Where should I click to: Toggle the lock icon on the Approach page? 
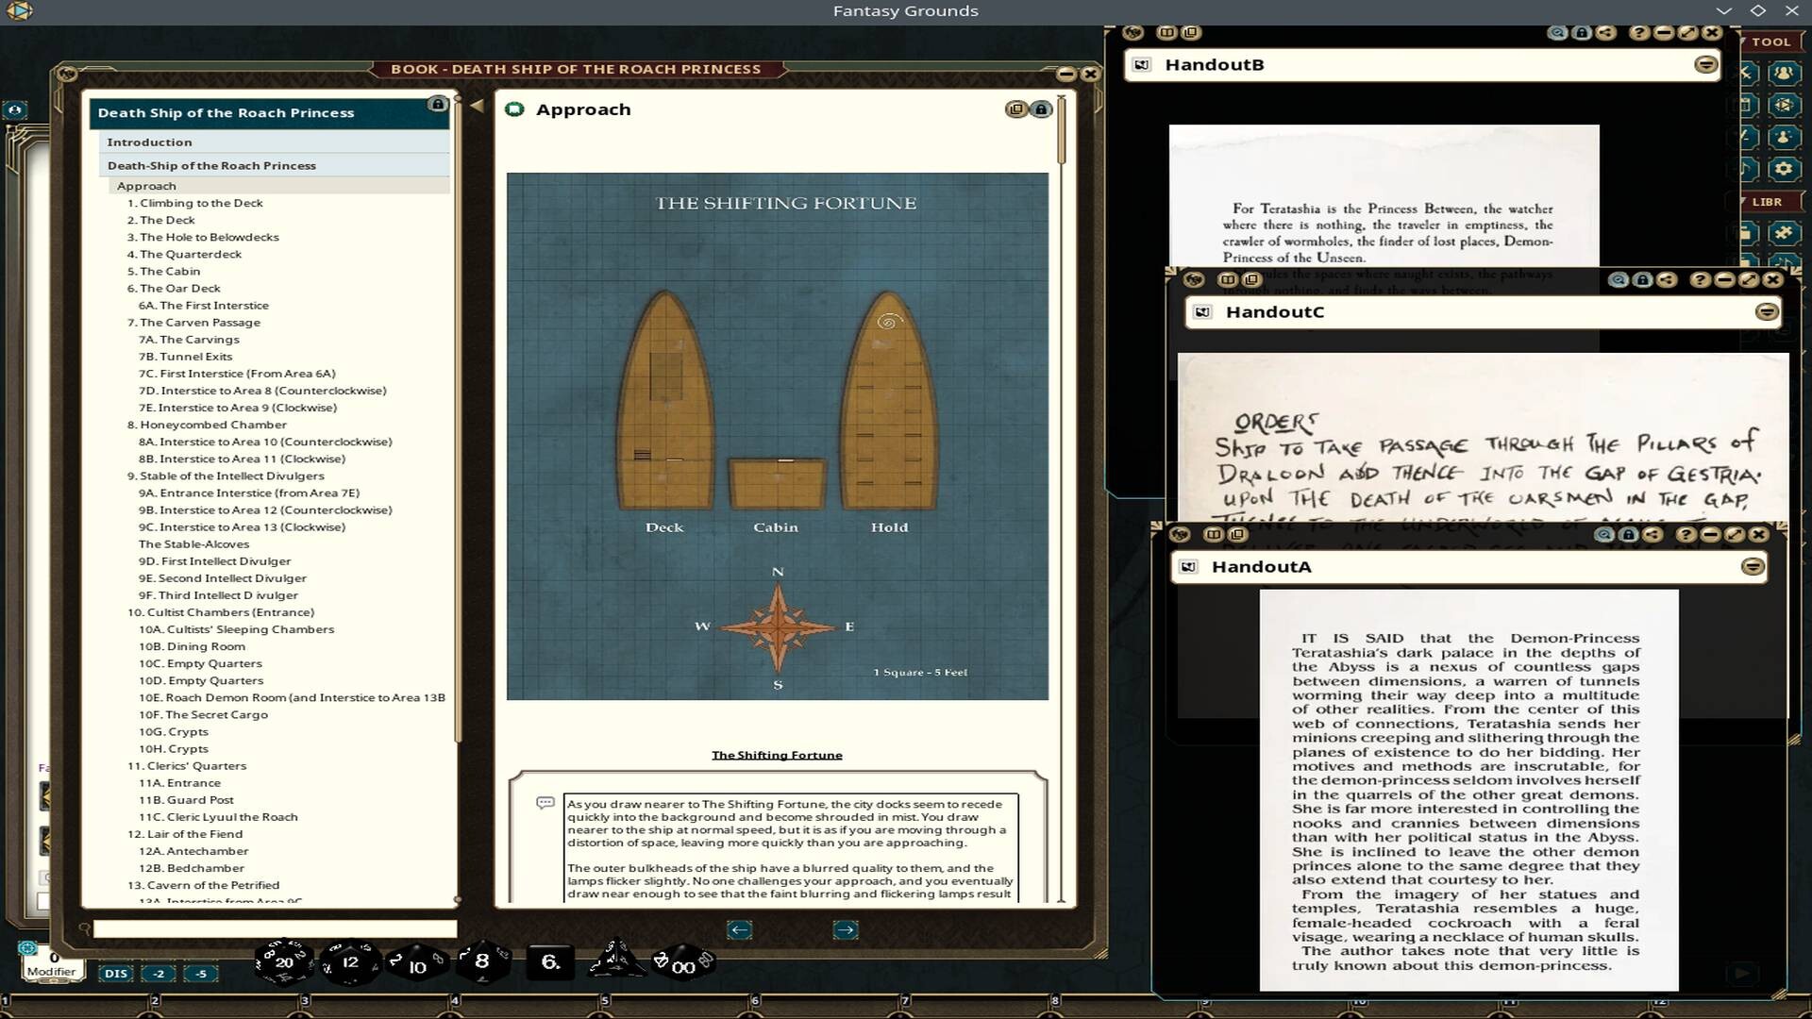pyautogui.click(x=1041, y=109)
